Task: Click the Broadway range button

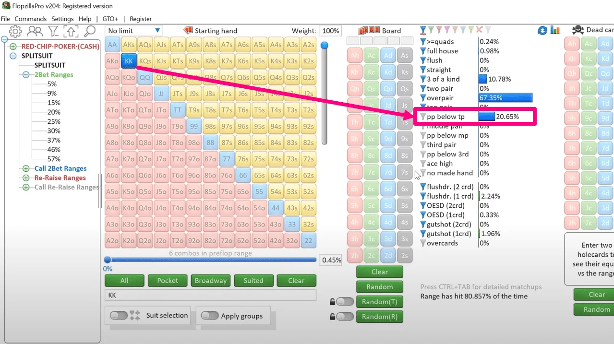Action: tap(210, 281)
